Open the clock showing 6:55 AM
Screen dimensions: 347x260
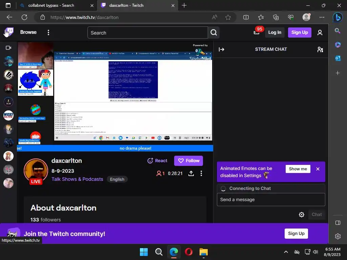click(332, 252)
